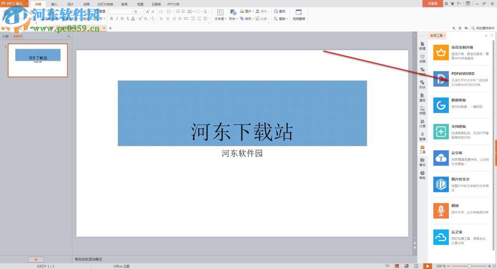
Task: Expand the 实用工具 panel dropdown
Action: (438, 35)
